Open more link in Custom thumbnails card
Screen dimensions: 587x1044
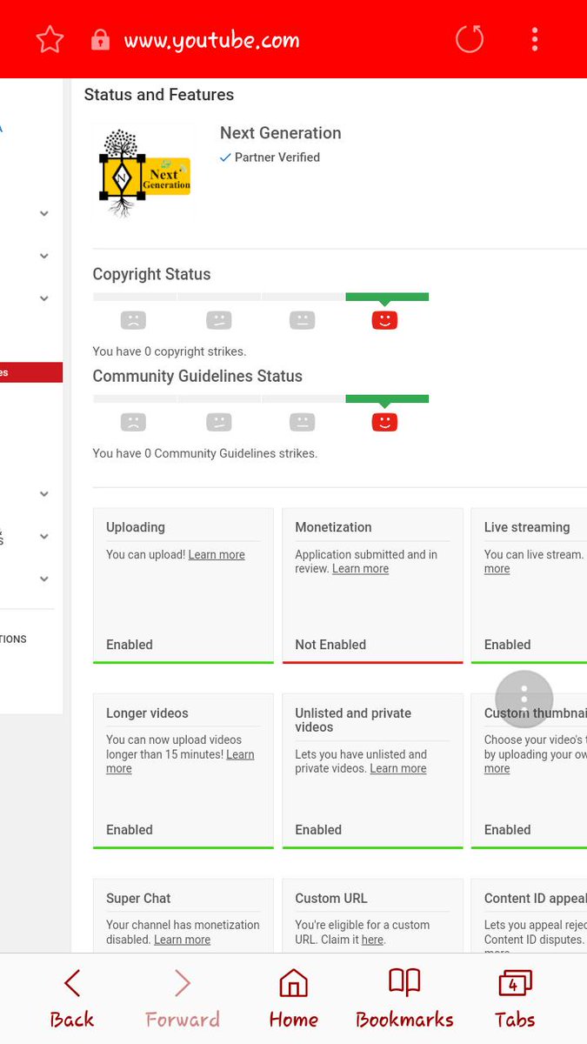[497, 769]
